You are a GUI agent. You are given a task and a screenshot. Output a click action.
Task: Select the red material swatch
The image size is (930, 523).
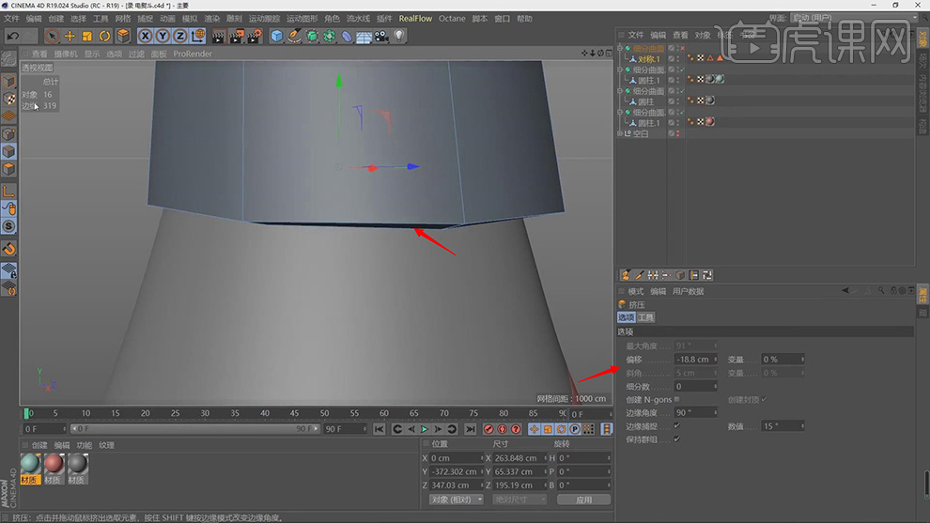coord(54,464)
